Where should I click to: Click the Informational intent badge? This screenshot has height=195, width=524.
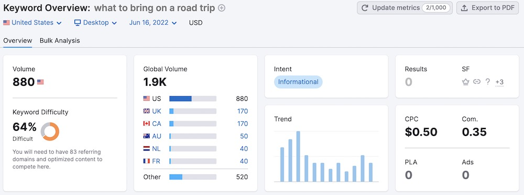[x=298, y=82]
